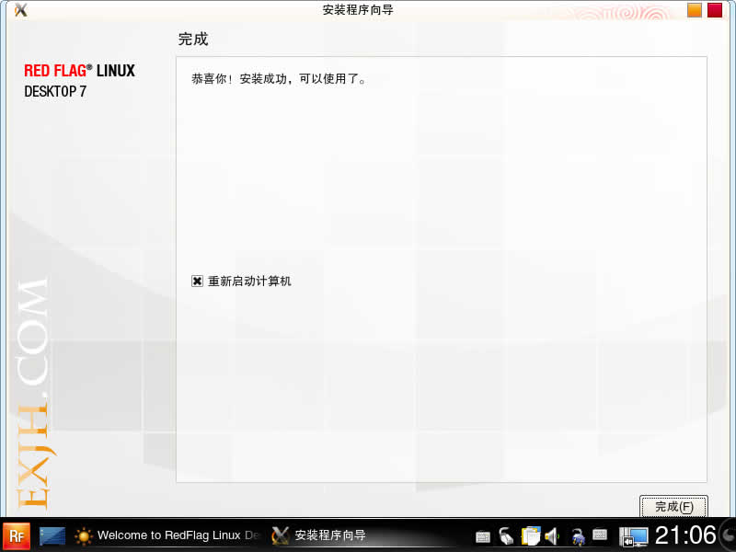Open the clipboard tool in system tray
736x552 pixels.
pos(530,535)
